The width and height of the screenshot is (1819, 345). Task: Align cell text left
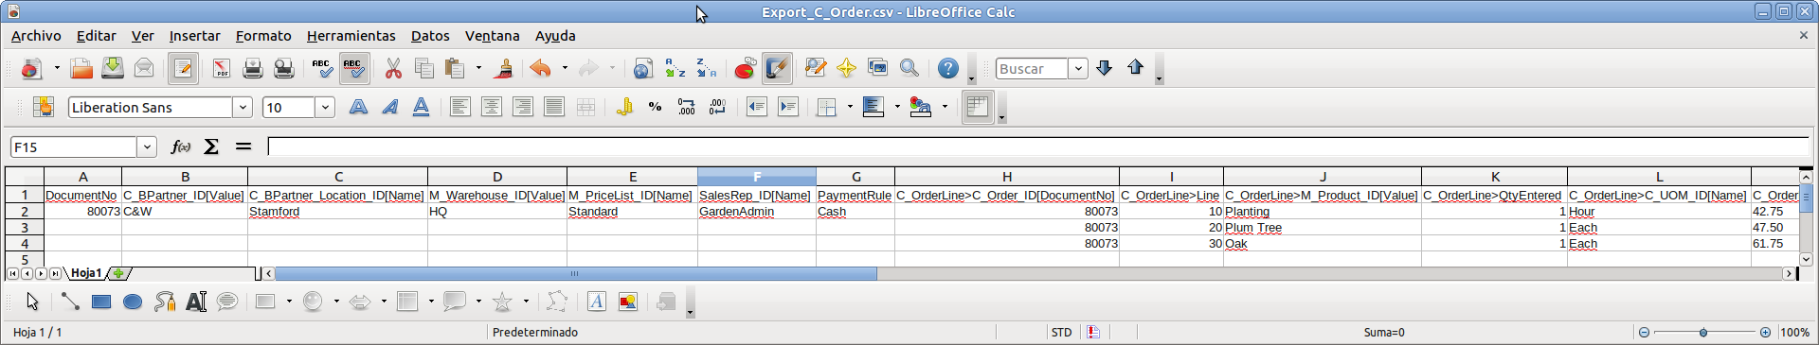point(459,107)
